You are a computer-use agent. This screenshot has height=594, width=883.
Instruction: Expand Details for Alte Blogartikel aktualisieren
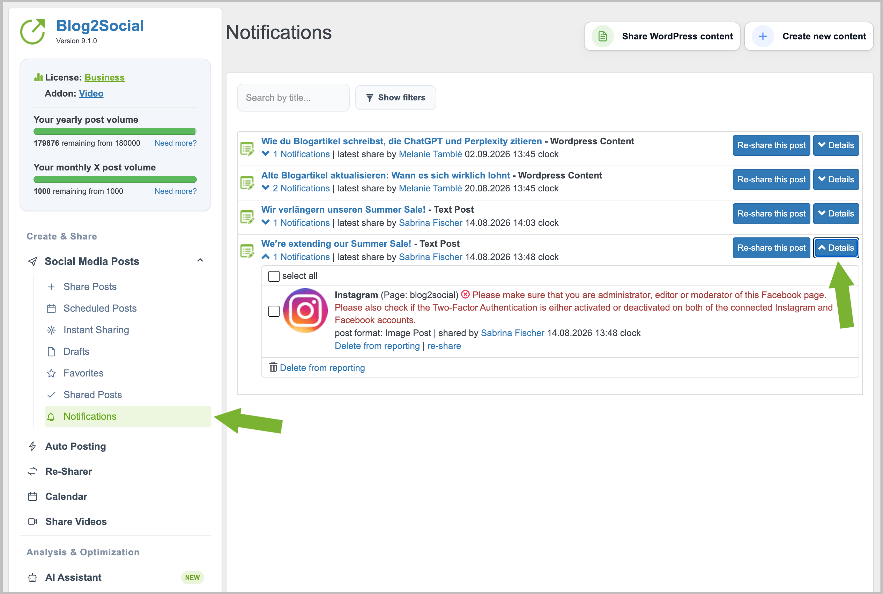(836, 179)
